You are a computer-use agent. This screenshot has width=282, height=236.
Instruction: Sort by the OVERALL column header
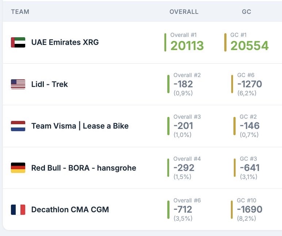pos(184,12)
